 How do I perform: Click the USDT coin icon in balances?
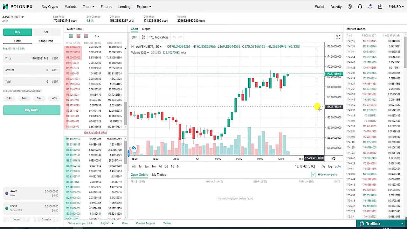[7, 208]
